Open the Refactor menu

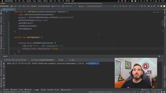[x=46, y=1]
